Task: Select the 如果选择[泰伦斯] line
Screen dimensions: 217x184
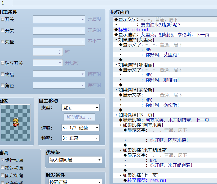Action: click(x=165, y=90)
